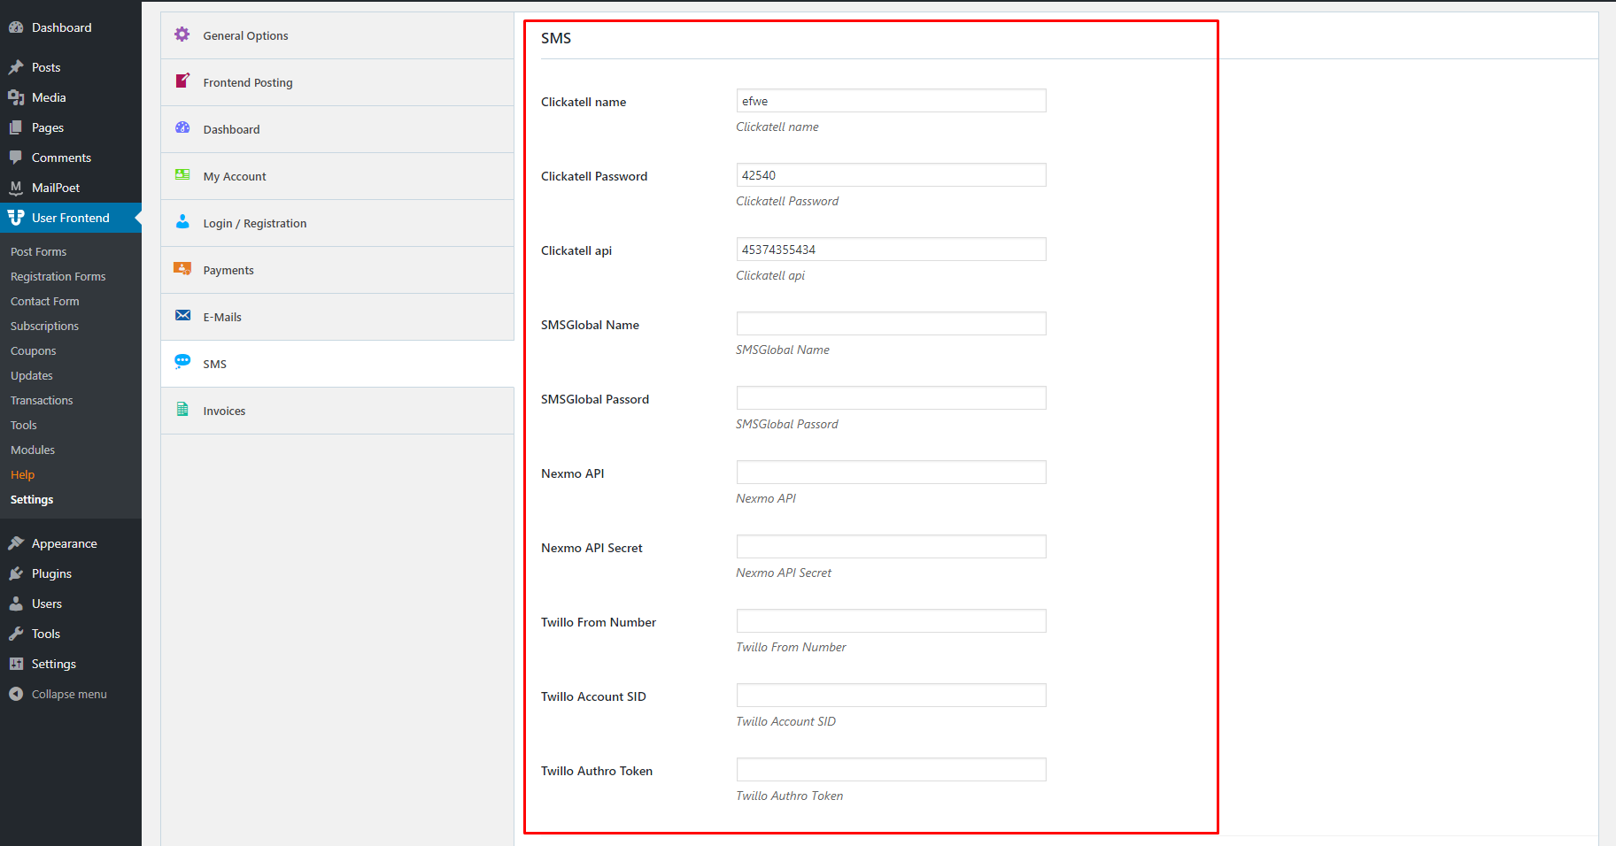The height and width of the screenshot is (846, 1616).
Task: Open the User Frontend menu
Action: coord(71,218)
